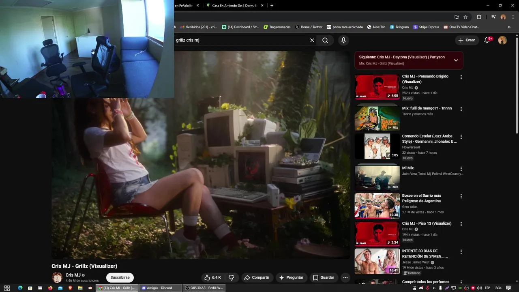
Task: Open options for Piso 13 video
Action: (461, 224)
